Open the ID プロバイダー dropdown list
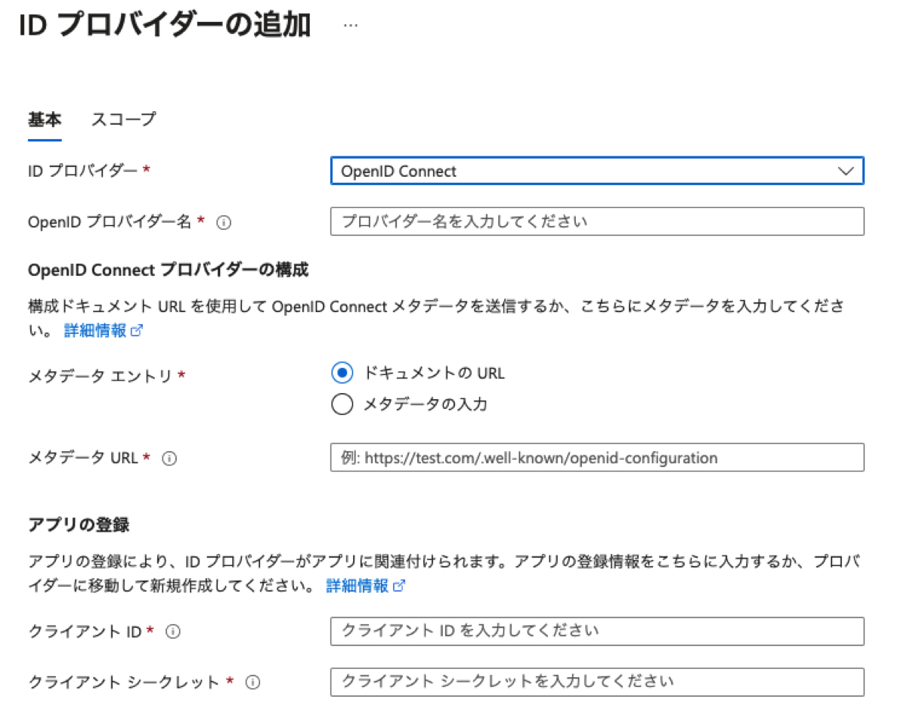This screenshot has width=907, height=727. click(597, 171)
